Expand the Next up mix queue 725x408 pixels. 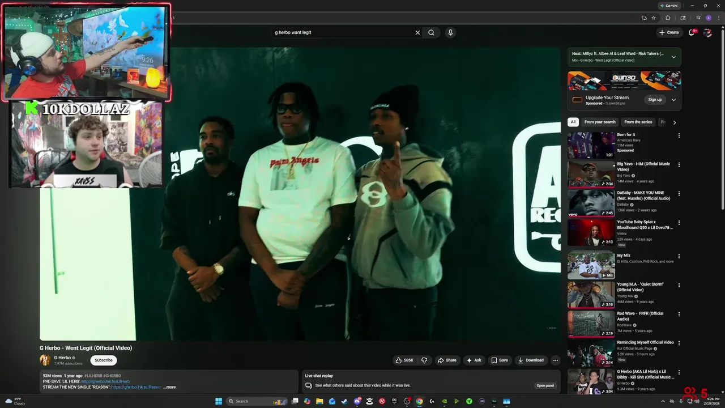tap(673, 57)
